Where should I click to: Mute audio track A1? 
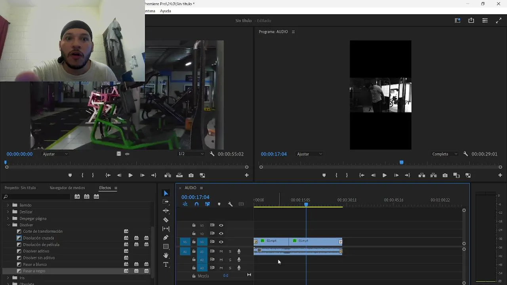[221, 251]
